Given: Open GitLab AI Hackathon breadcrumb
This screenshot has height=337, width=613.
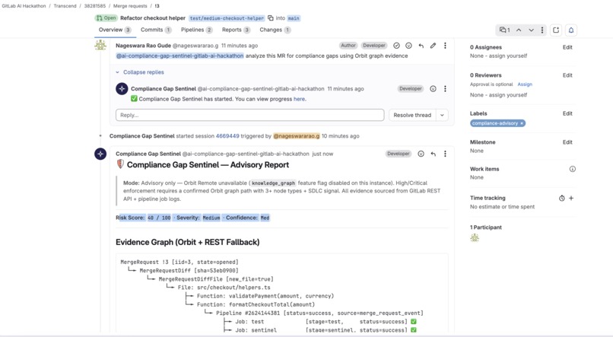Looking at the screenshot, I should pos(24,6).
